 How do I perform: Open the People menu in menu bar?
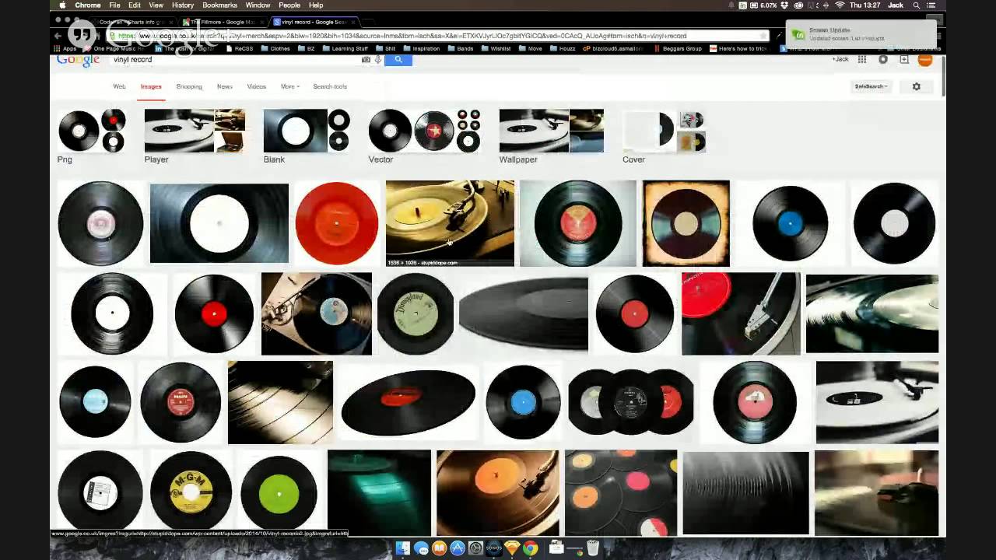[x=289, y=5]
